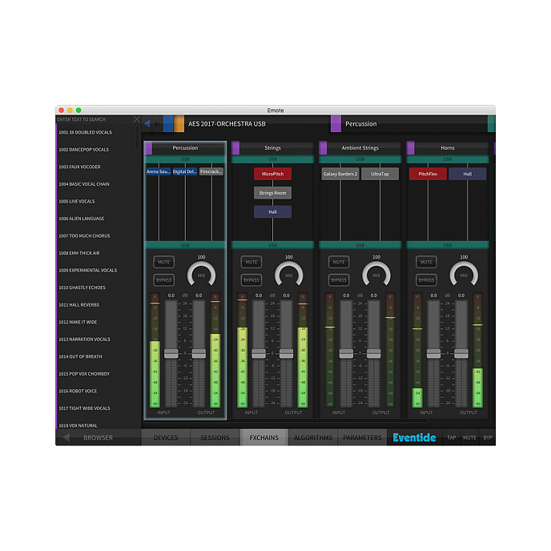Image resolution: width=551 pixels, height=551 pixels.
Task: Click the search text field
Action: tap(95, 119)
